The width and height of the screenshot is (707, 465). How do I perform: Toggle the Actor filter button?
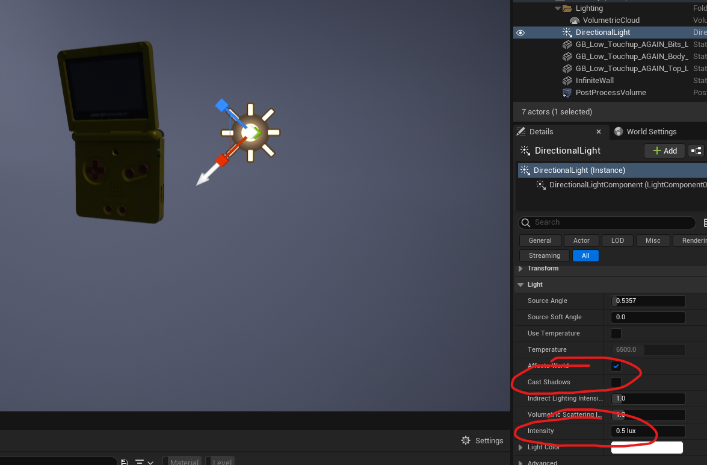[x=581, y=240]
